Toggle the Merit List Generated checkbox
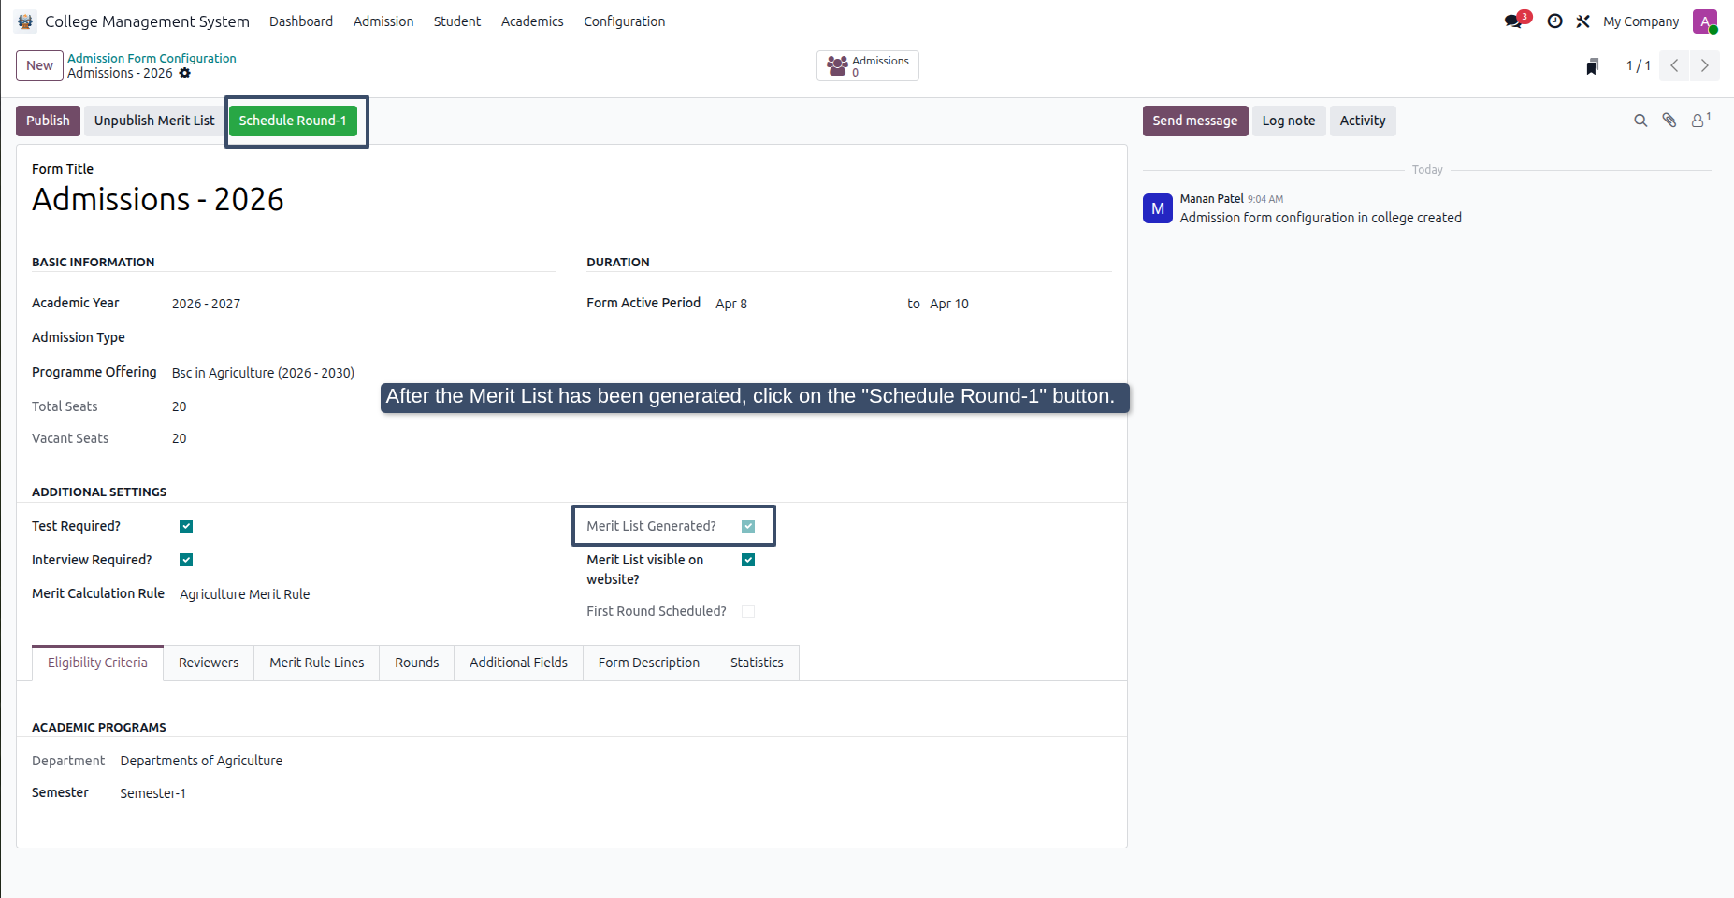The width and height of the screenshot is (1734, 898). (748, 526)
